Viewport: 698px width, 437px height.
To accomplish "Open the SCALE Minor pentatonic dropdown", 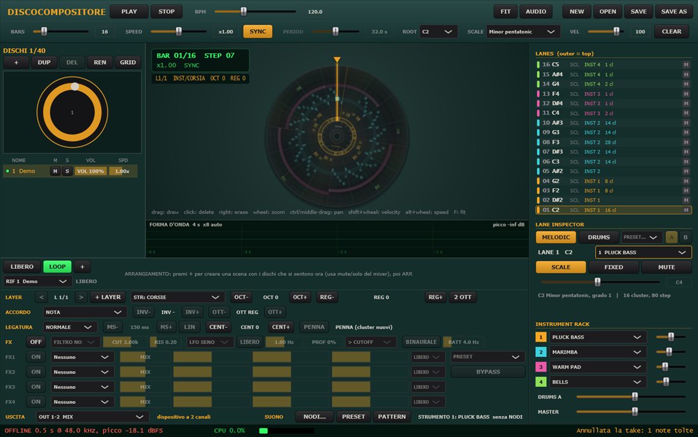I will 522,32.
